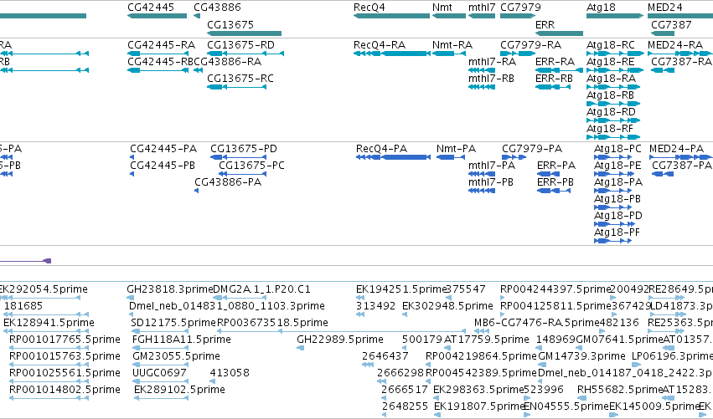Select transcript RecQ4-RA glyph
The image size is (713, 419).
pyautogui.click(x=391, y=54)
